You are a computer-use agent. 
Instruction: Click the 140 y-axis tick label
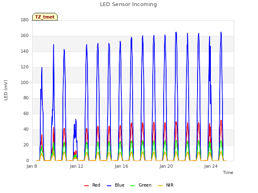click(25, 51)
